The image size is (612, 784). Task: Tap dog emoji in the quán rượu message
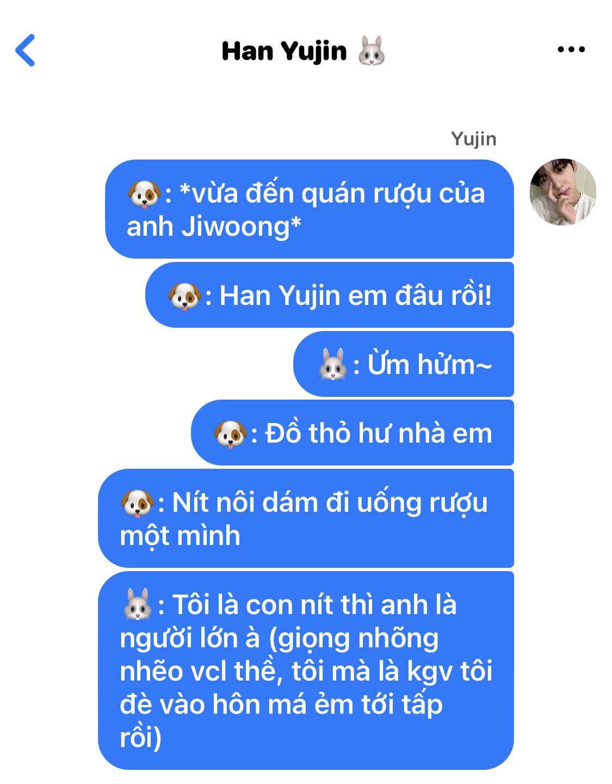point(144,194)
